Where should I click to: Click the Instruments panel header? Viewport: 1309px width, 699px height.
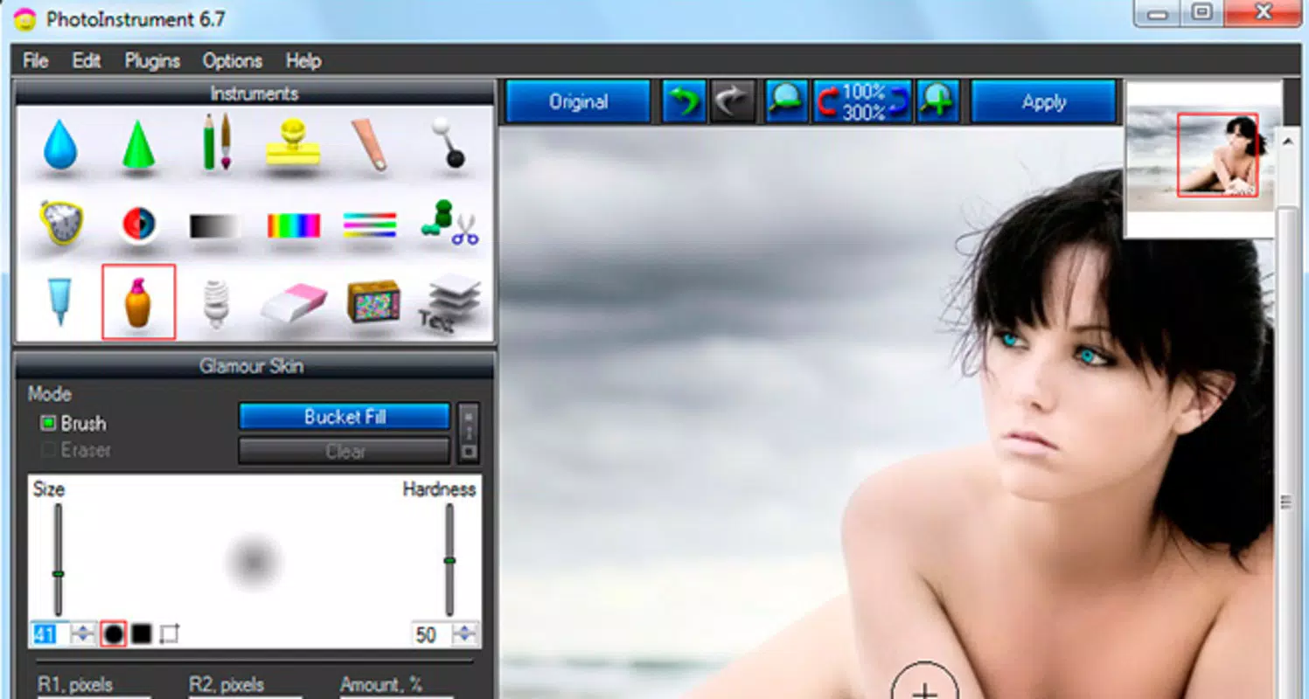[254, 93]
